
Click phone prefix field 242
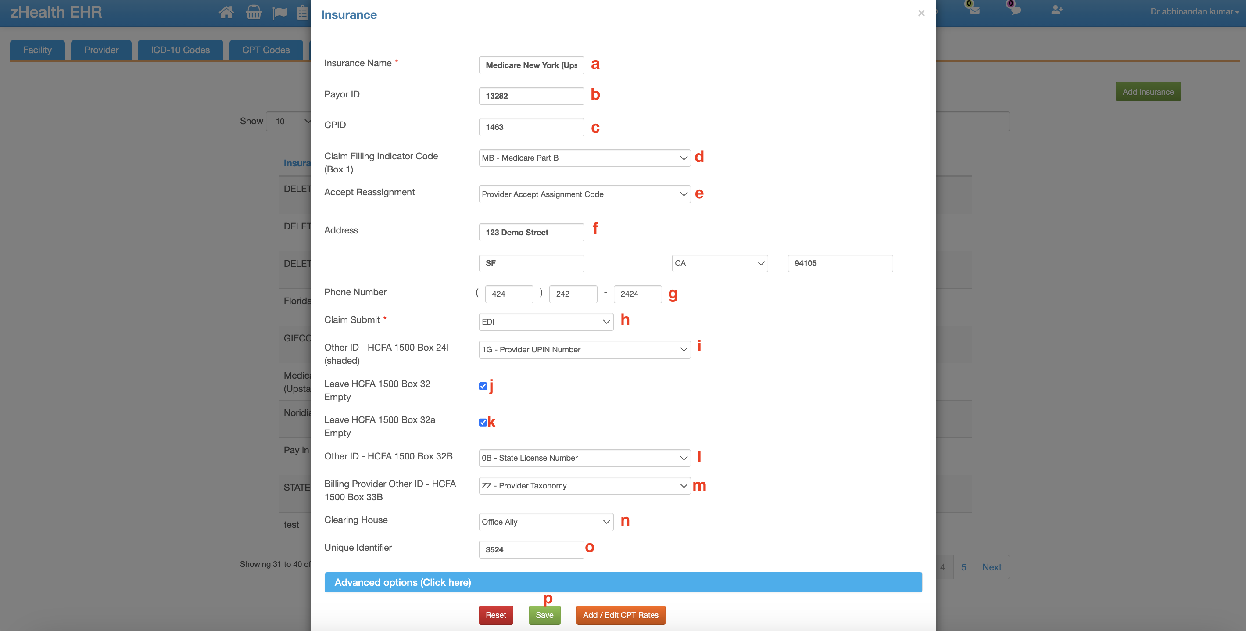(x=573, y=294)
